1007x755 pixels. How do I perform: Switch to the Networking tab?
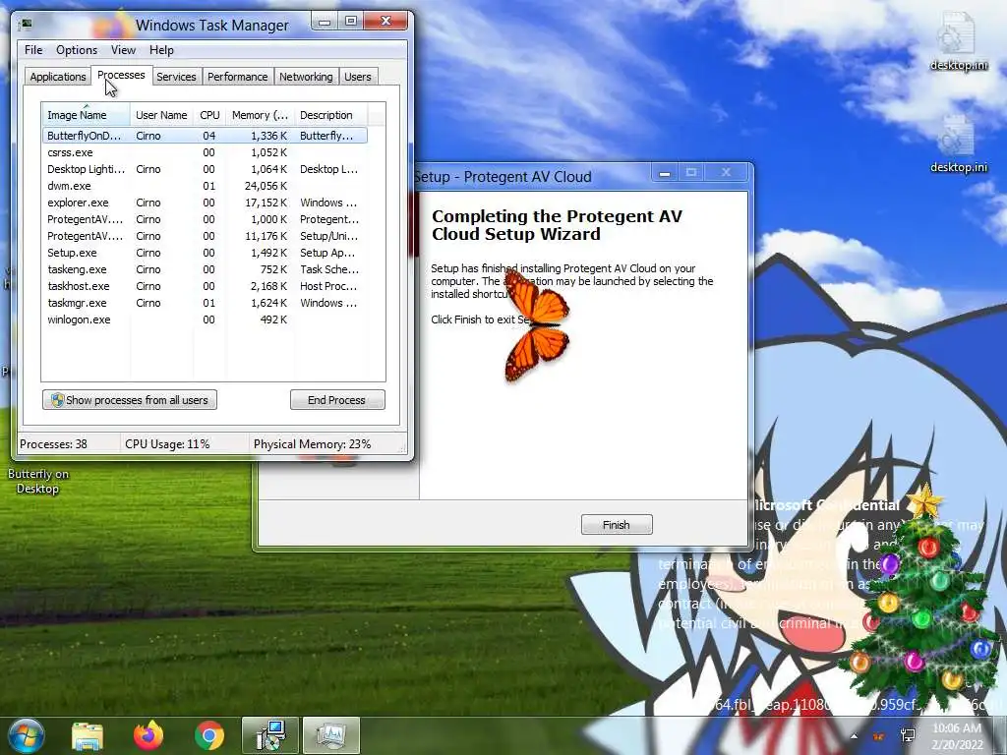pos(306,77)
